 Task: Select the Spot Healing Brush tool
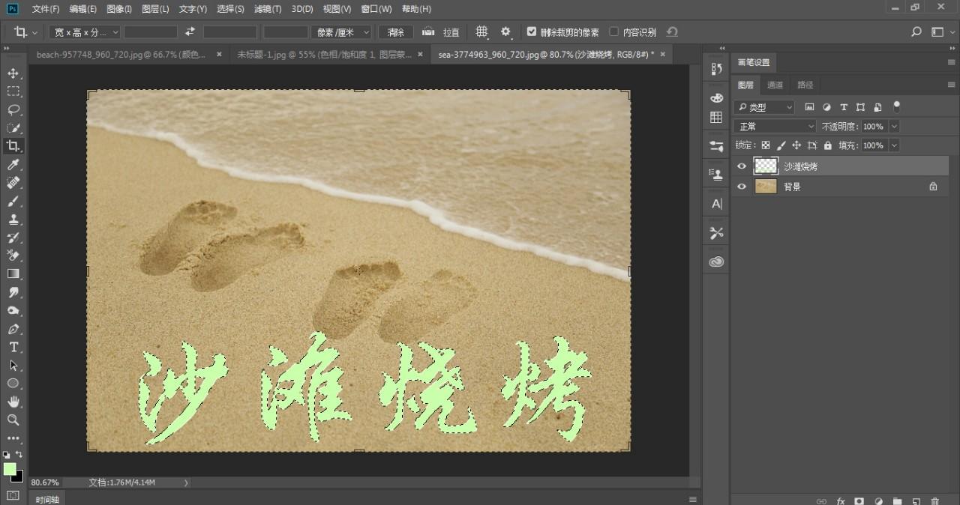[x=13, y=183]
